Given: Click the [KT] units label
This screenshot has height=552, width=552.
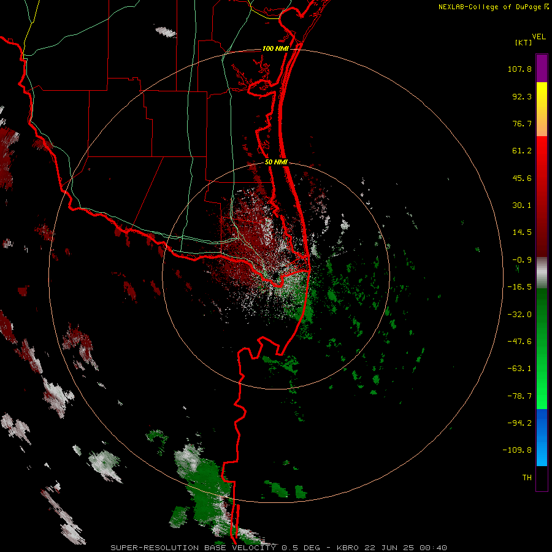Looking at the screenshot, I should (x=523, y=42).
